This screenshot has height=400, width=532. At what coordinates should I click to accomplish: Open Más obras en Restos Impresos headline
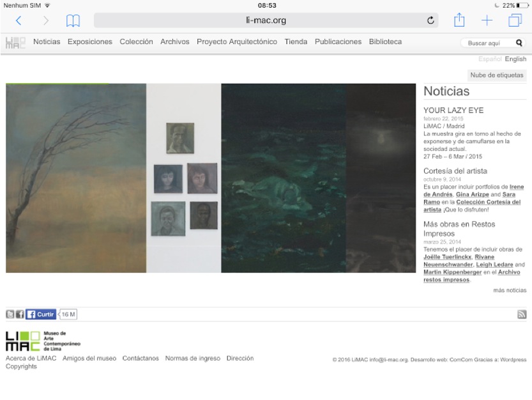(x=459, y=229)
